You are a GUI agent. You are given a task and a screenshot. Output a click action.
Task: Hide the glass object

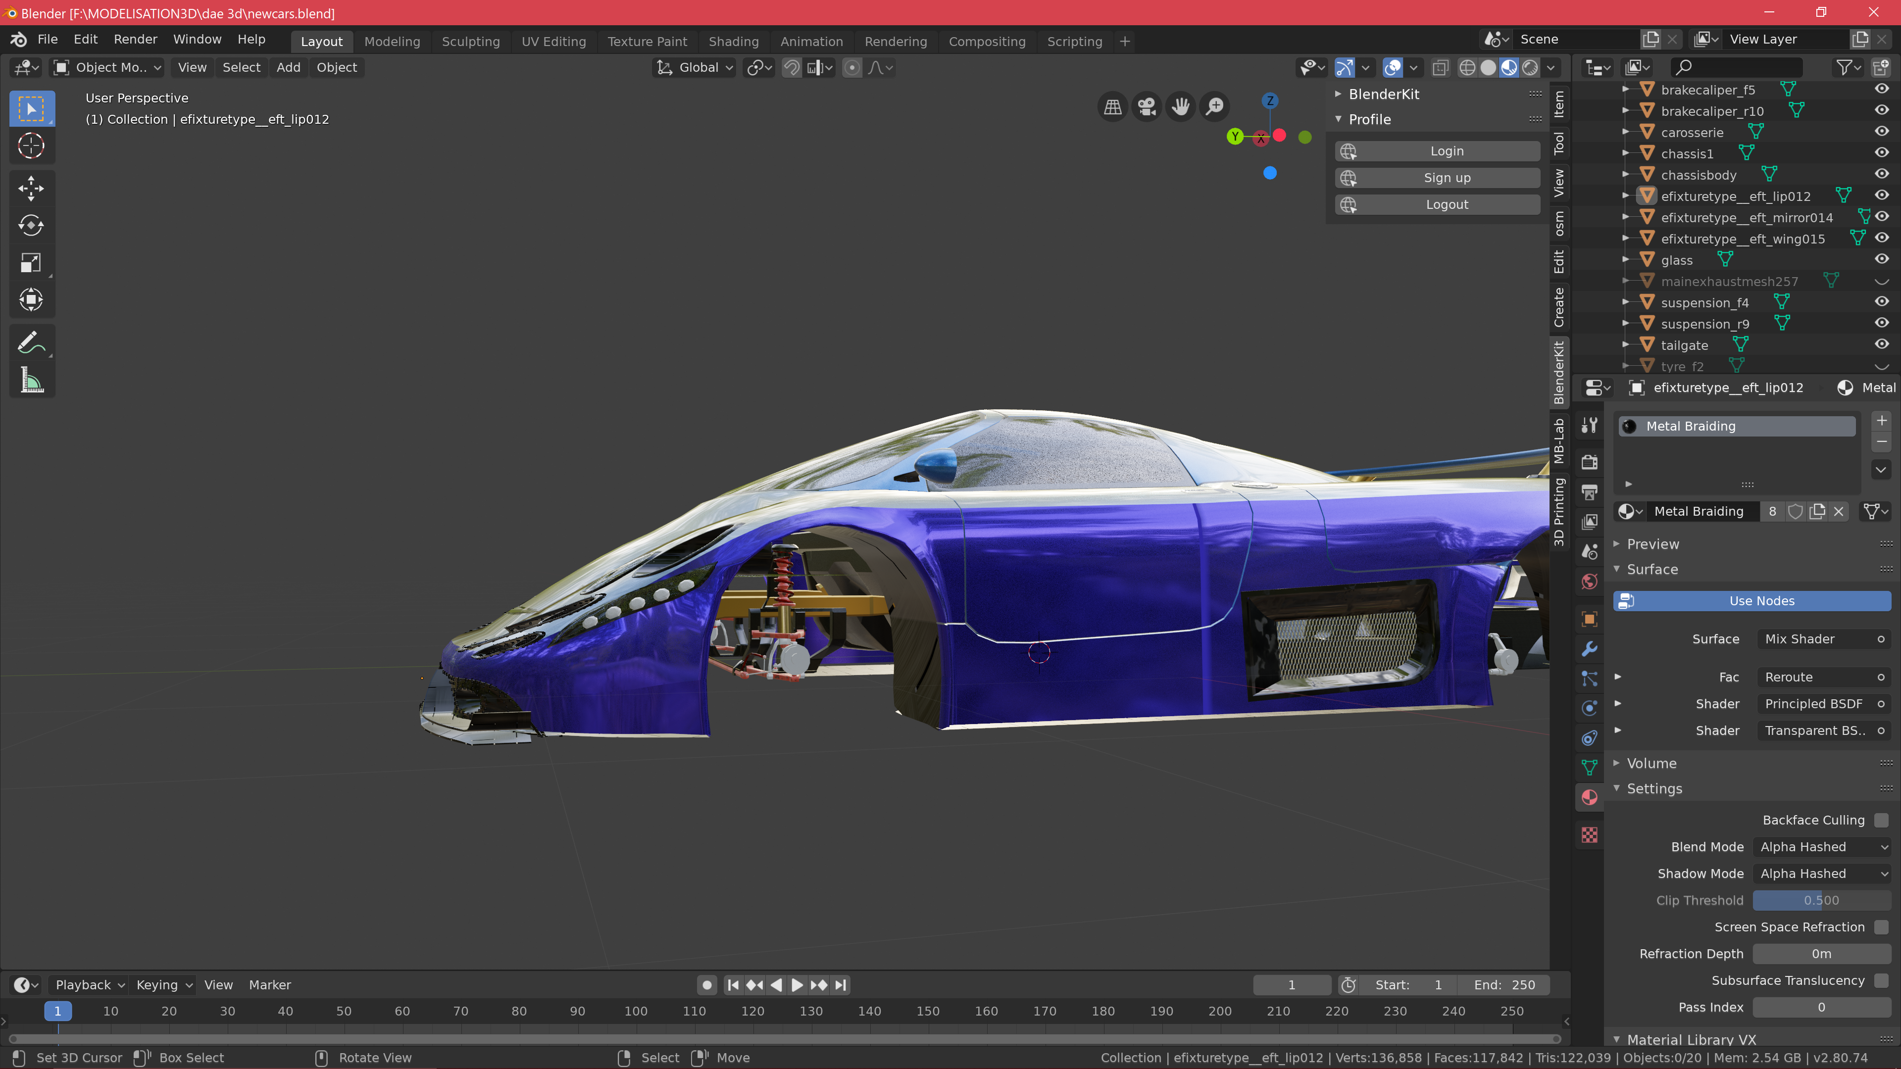[x=1881, y=260]
